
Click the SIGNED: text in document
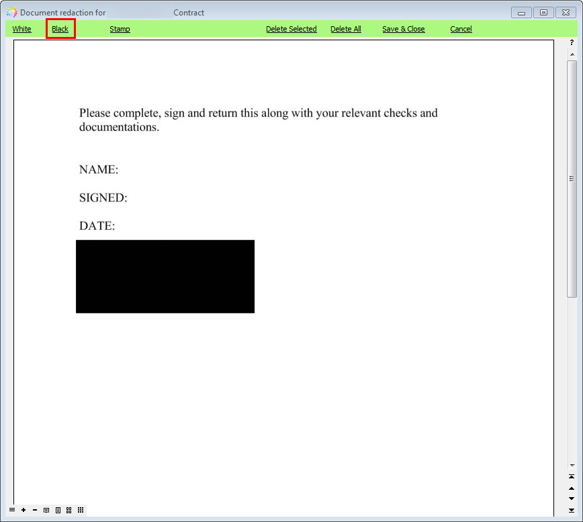[103, 198]
